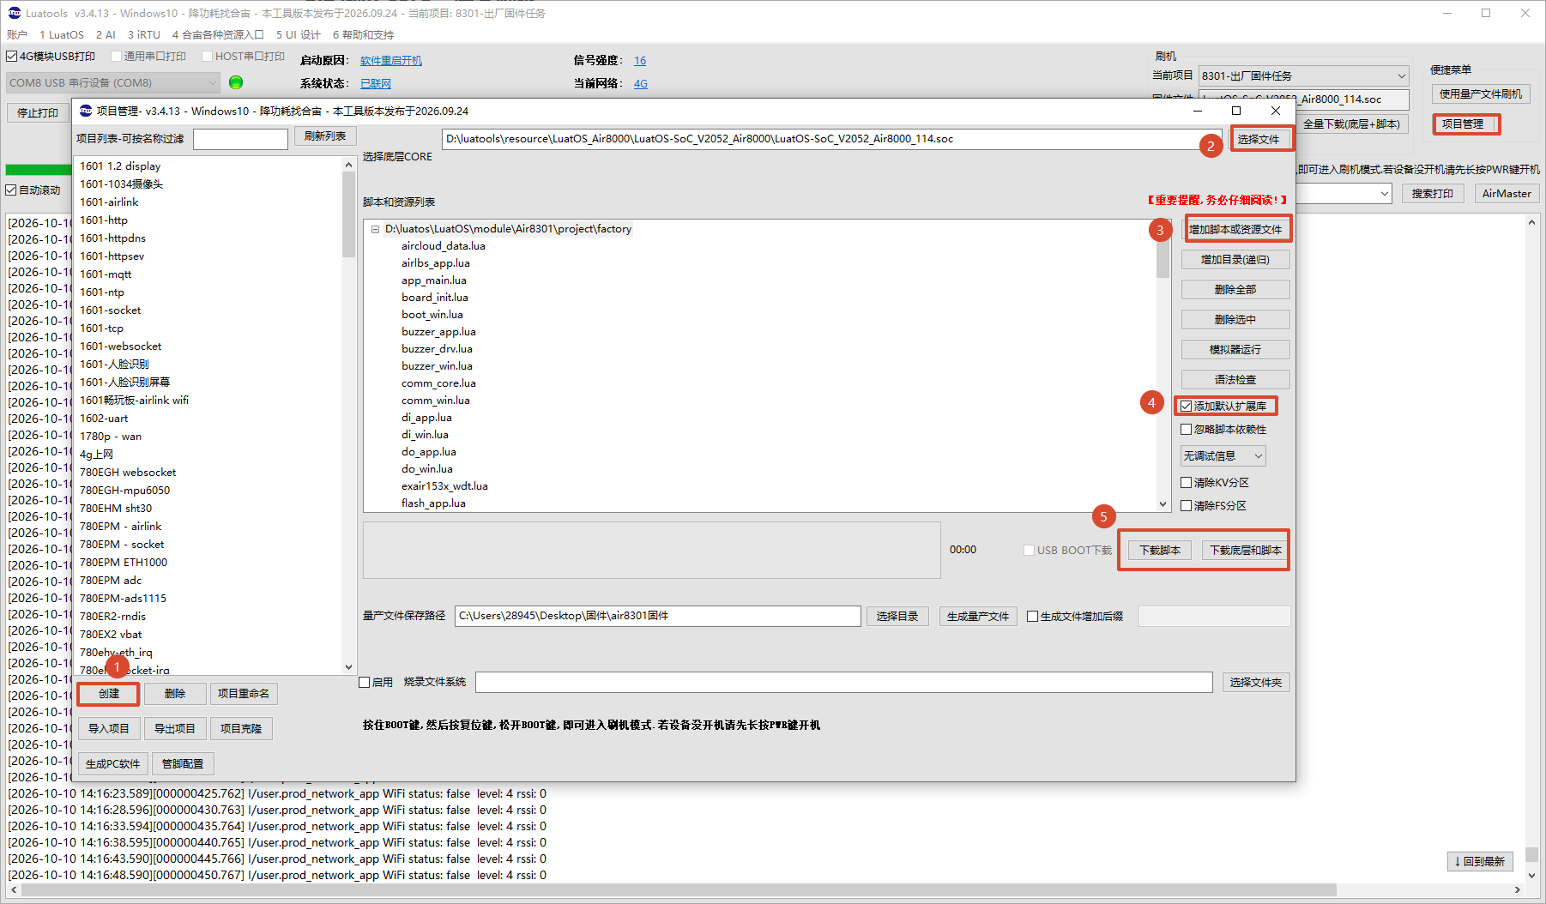Uncheck 添加默认扩展库 option
Viewport: 1546px width, 904px height.
point(1187,406)
